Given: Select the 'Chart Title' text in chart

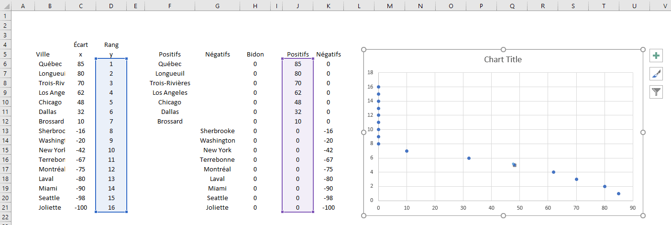Looking at the screenshot, I should pos(503,60).
